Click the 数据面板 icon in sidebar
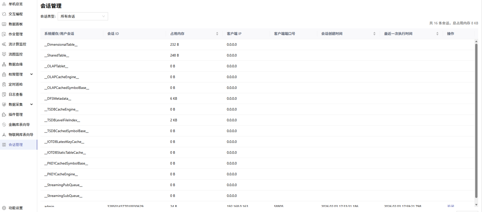 (x=4, y=24)
